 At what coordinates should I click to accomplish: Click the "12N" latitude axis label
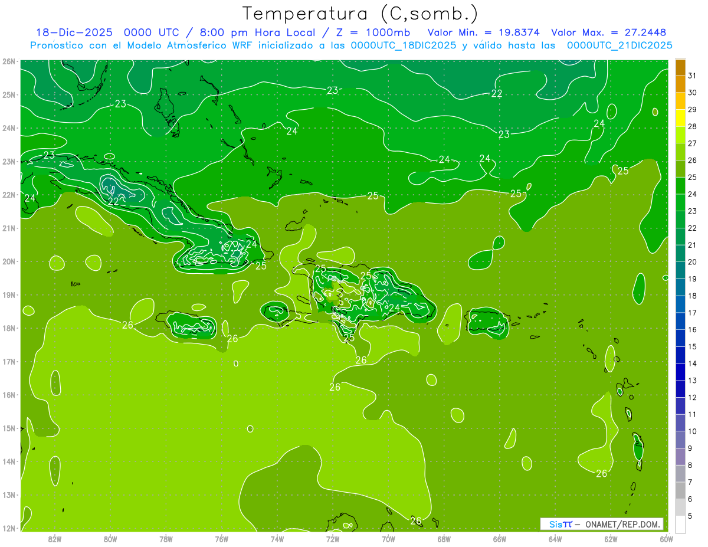[x=8, y=528]
